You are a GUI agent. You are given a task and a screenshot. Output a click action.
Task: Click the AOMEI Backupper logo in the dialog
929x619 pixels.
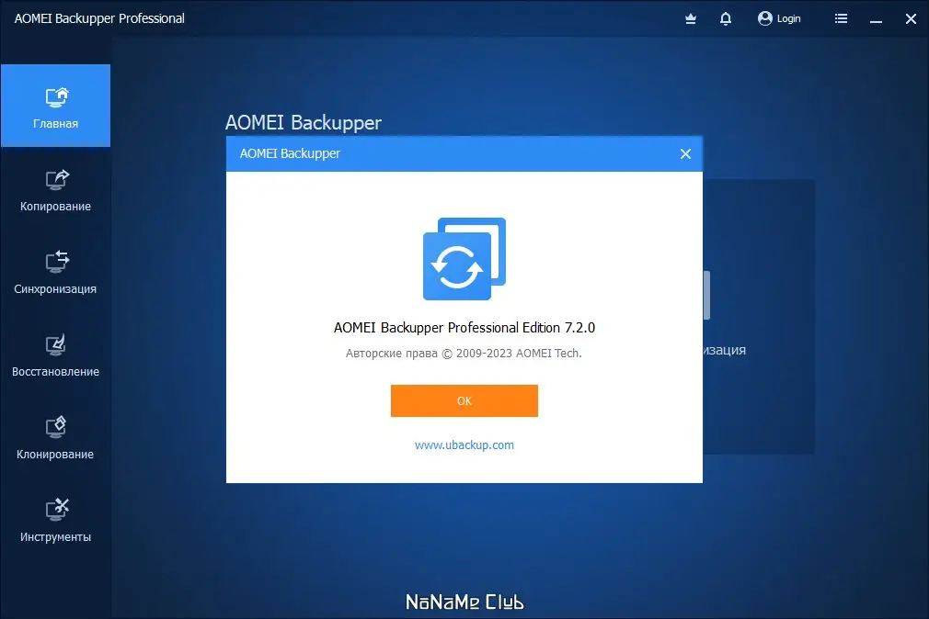pos(464,259)
